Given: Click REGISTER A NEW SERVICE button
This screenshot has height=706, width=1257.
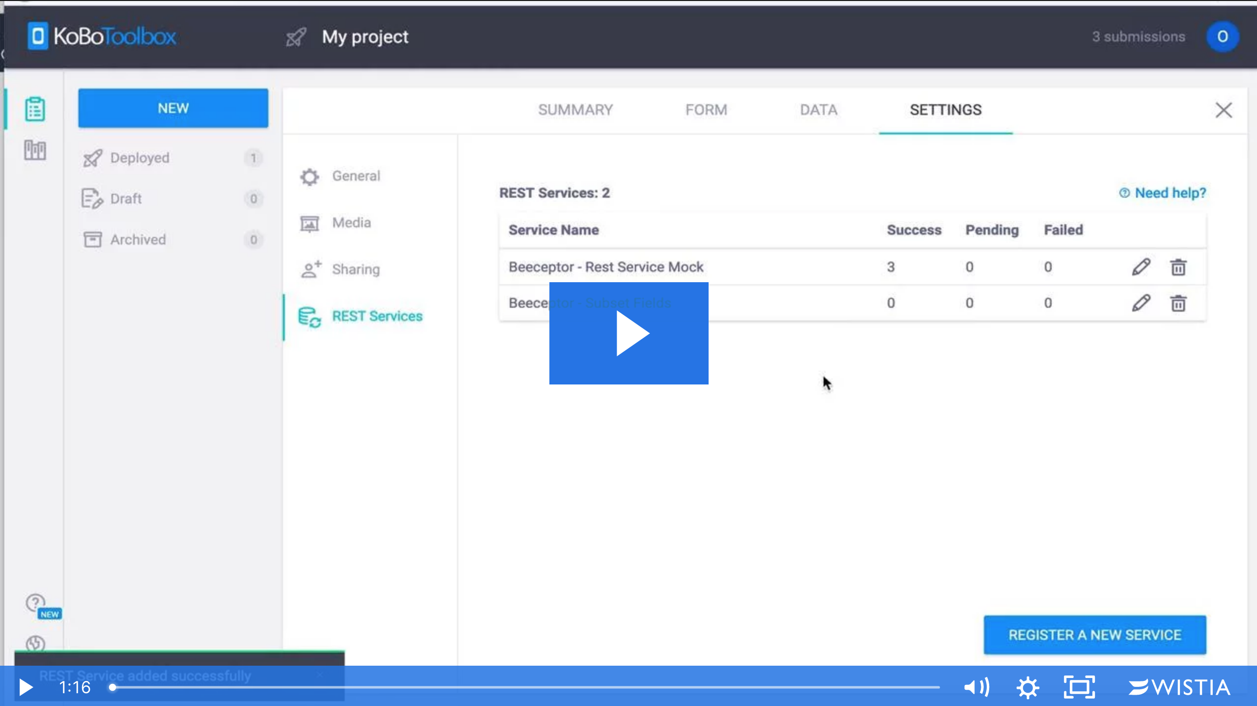Looking at the screenshot, I should pos(1094,635).
